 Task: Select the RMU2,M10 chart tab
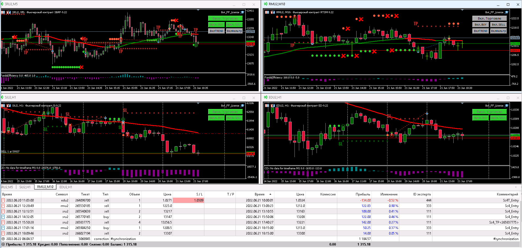[45, 187]
